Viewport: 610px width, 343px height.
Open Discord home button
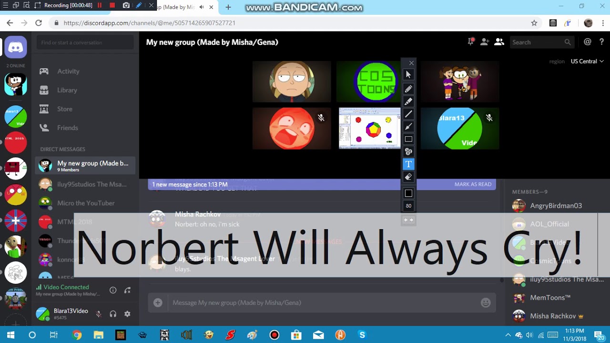coord(16,47)
